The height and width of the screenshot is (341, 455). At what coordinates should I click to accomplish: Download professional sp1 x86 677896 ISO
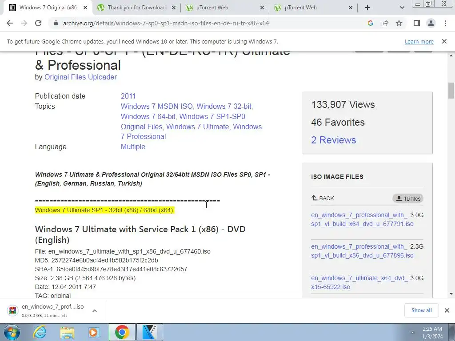[x=362, y=251]
